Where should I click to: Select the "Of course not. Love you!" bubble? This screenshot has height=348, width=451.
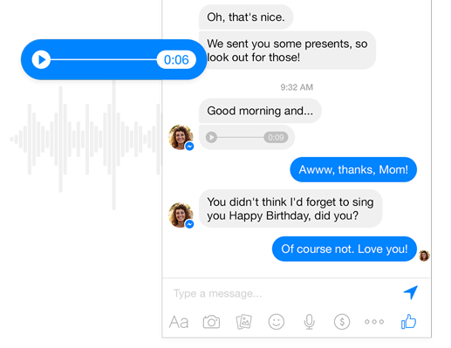(345, 249)
